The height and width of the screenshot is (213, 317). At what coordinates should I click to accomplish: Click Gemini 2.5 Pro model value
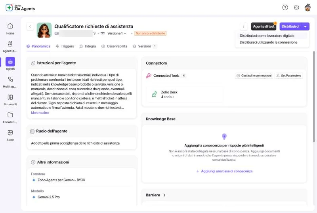48,197
